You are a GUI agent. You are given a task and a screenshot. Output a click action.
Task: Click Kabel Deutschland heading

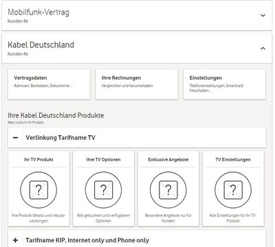point(41,45)
